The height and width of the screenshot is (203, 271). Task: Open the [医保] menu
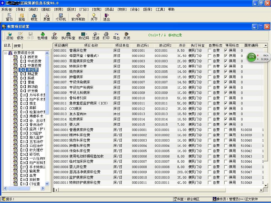pyautogui.click(x=148, y=9)
